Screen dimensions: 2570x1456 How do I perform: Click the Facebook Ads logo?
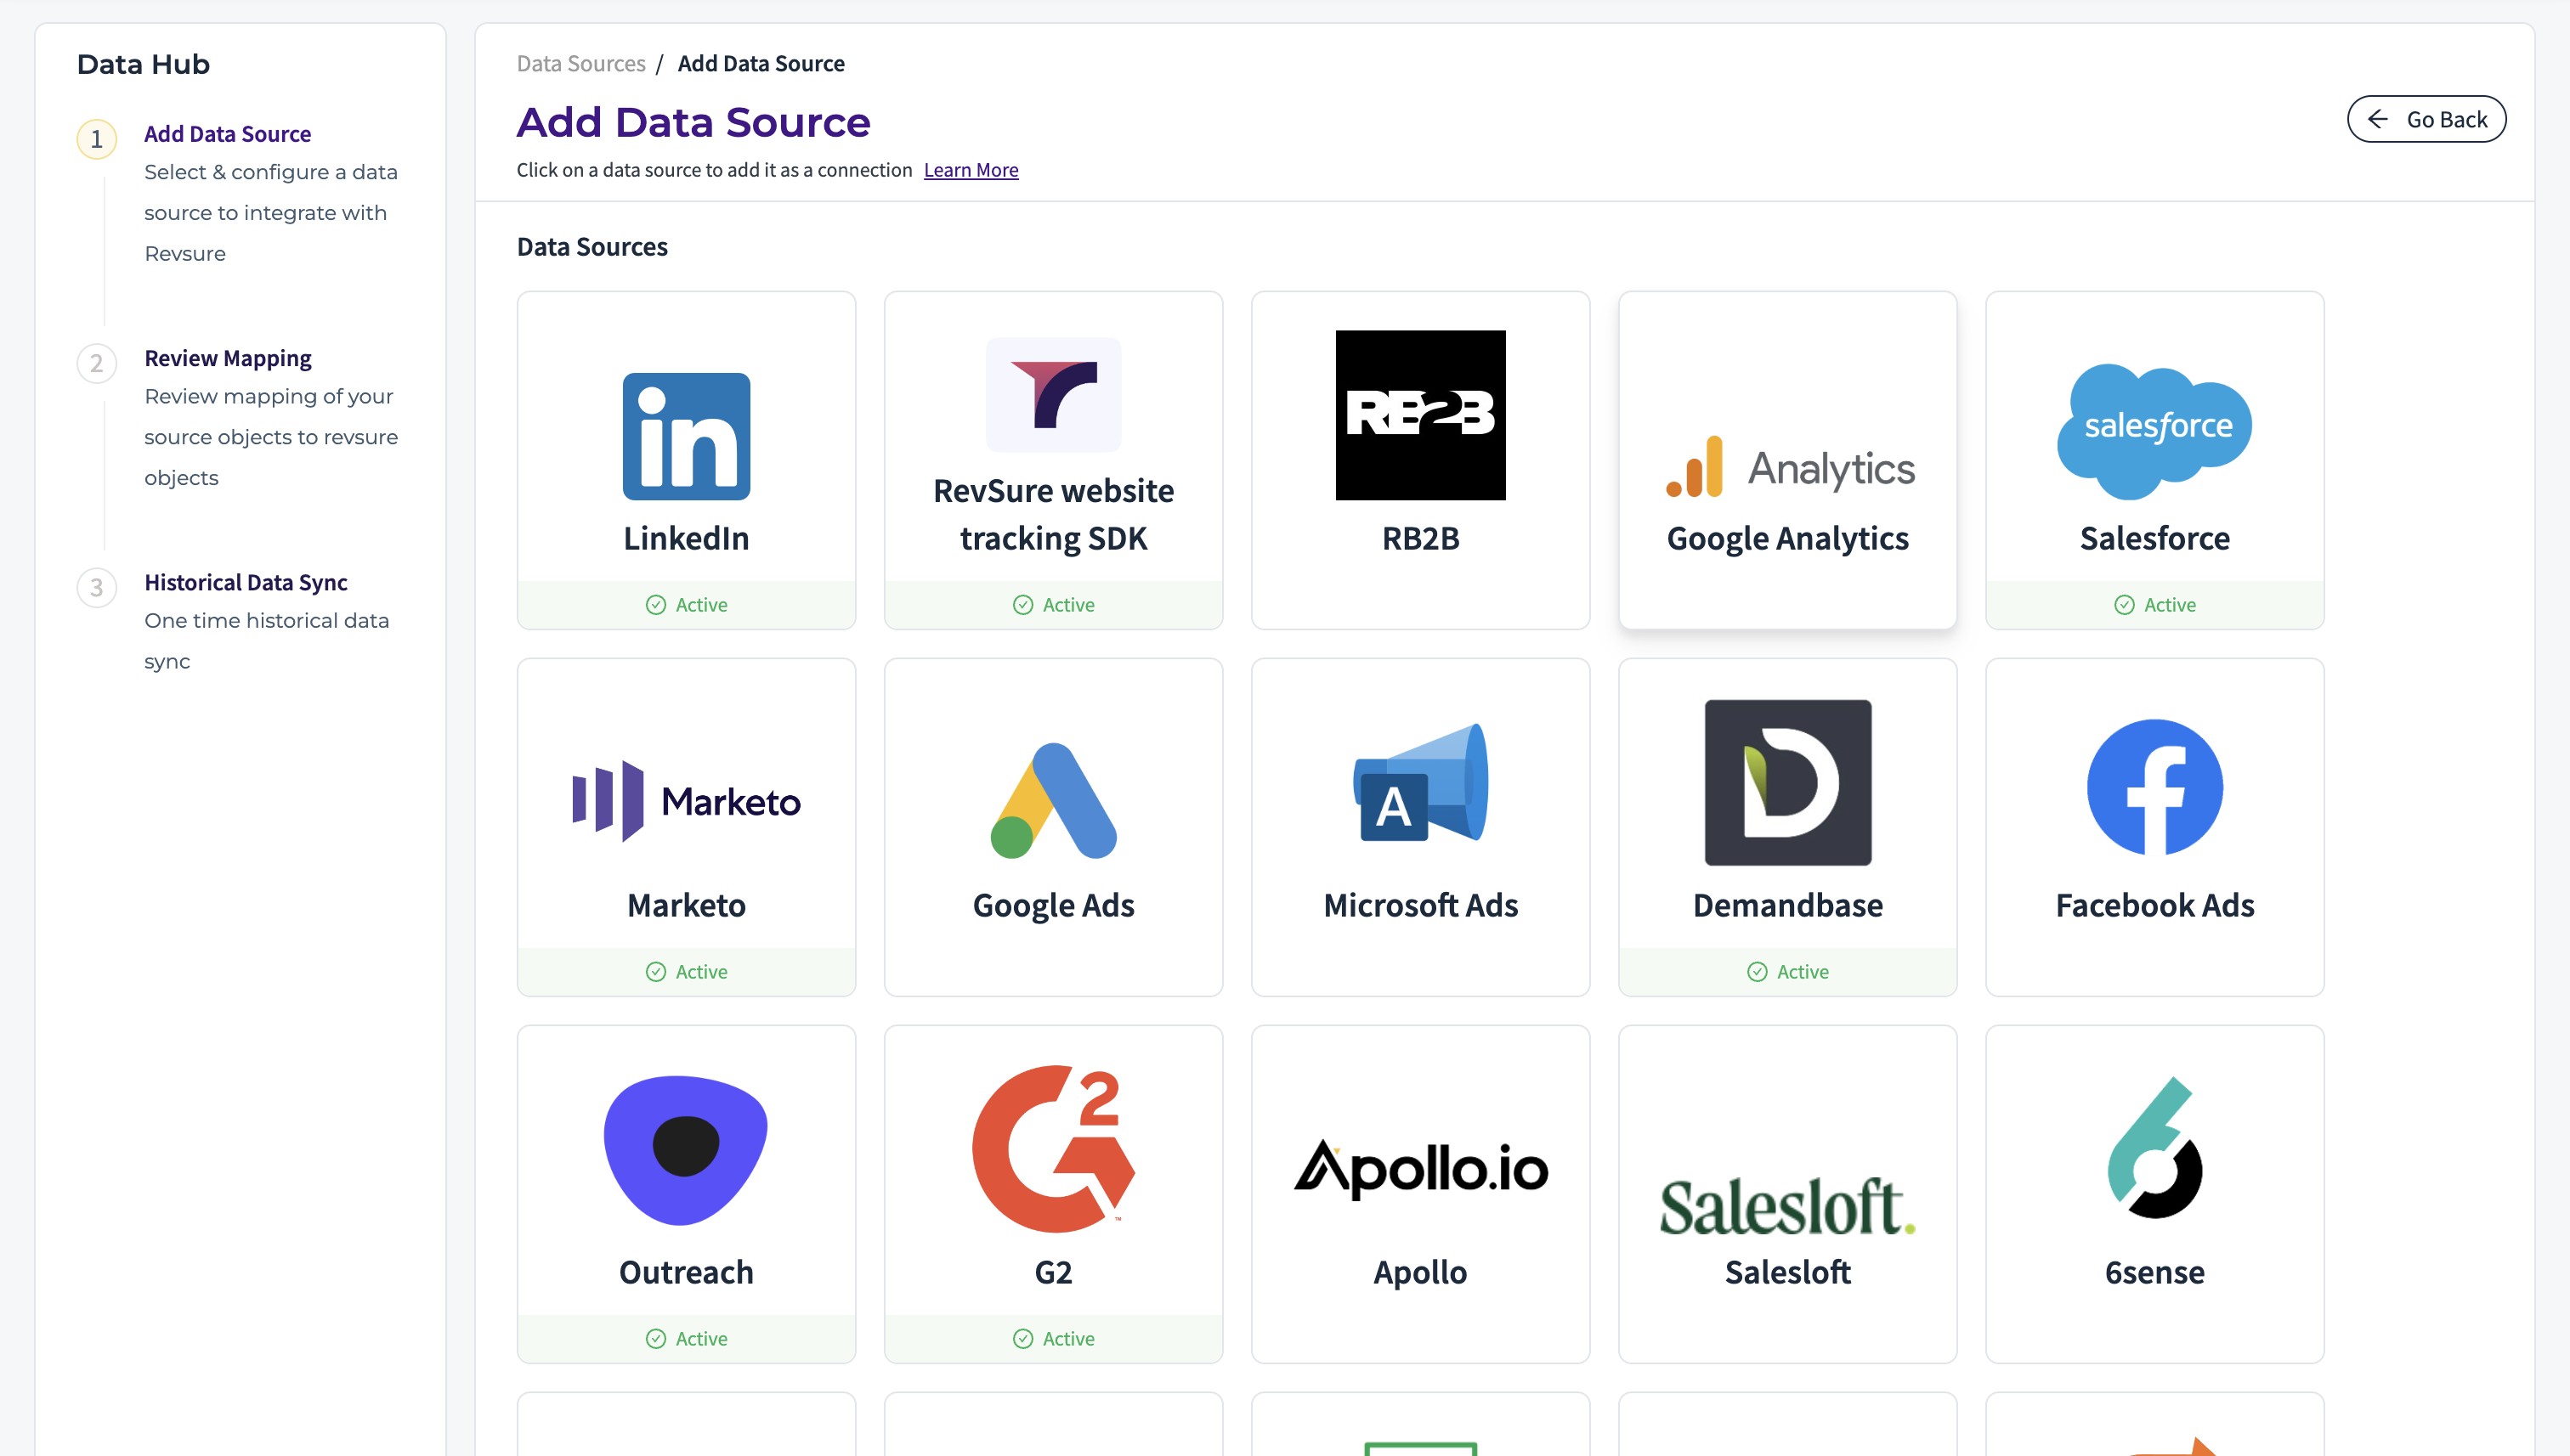pyautogui.click(x=2154, y=787)
